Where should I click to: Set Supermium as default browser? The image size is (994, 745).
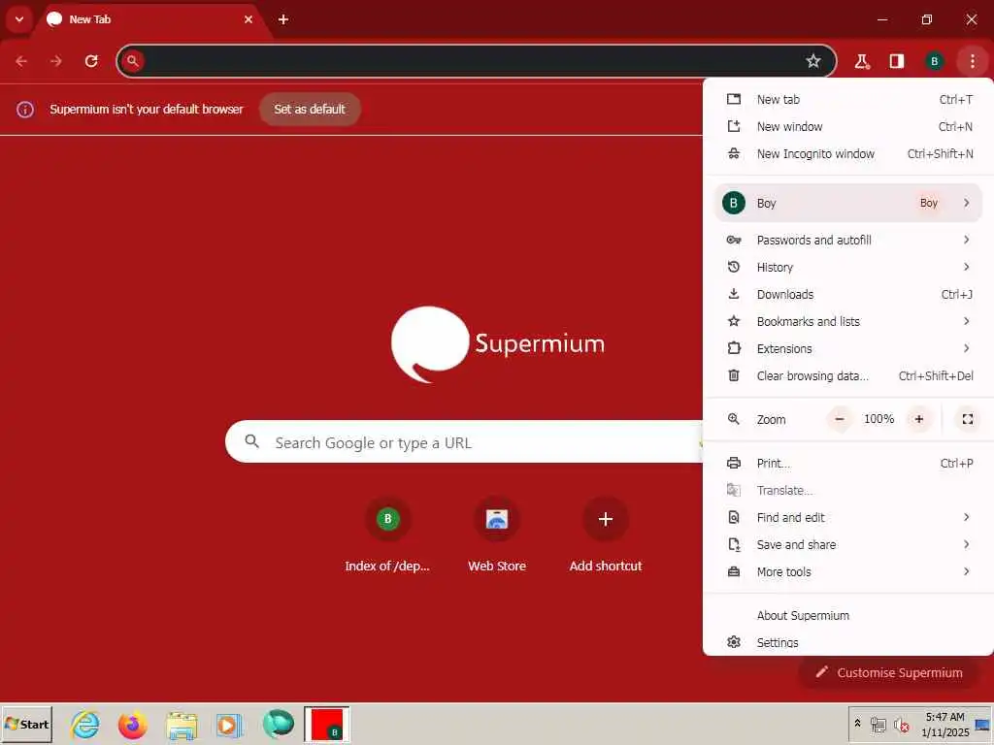pos(310,109)
